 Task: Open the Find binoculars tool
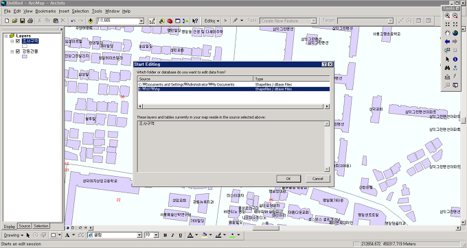coord(447,68)
